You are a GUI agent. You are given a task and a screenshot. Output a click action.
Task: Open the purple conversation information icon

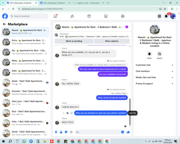127,27
